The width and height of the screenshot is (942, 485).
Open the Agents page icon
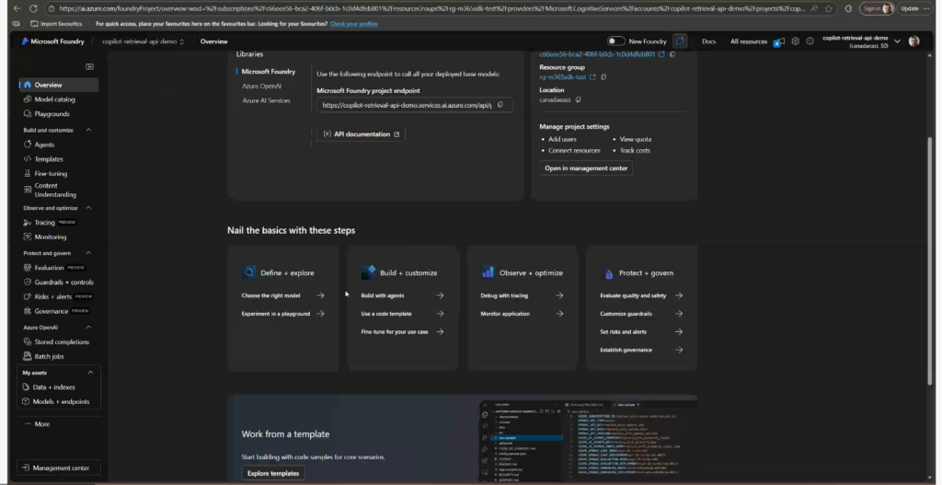27,144
